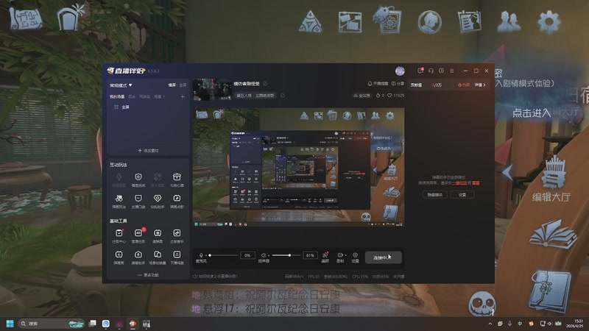
Task: Click the 连接中 start streaming button
Action: (383, 257)
